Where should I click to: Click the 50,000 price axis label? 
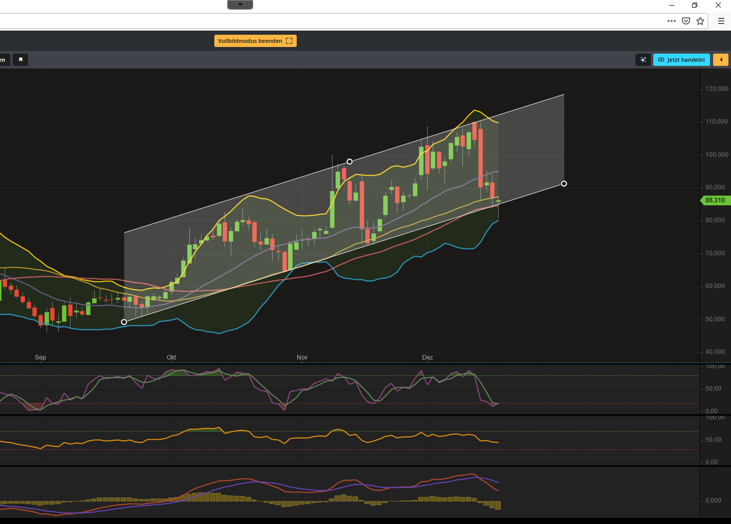click(x=715, y=319)
